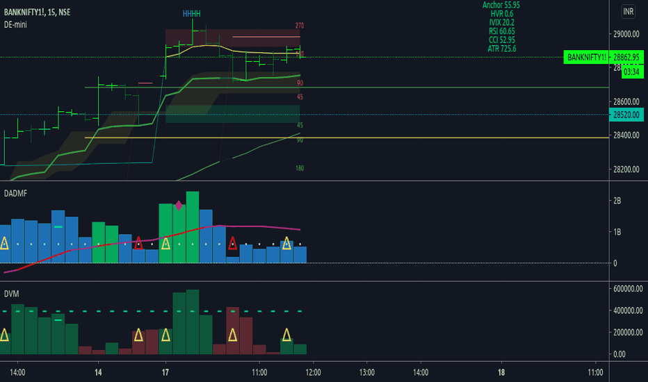Click the 28200.00 price axis label
The height and width of the screenshot is (382, 648).
tap(626, 169)
